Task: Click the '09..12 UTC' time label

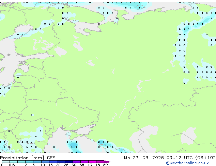Action: [x=180, y=158]
